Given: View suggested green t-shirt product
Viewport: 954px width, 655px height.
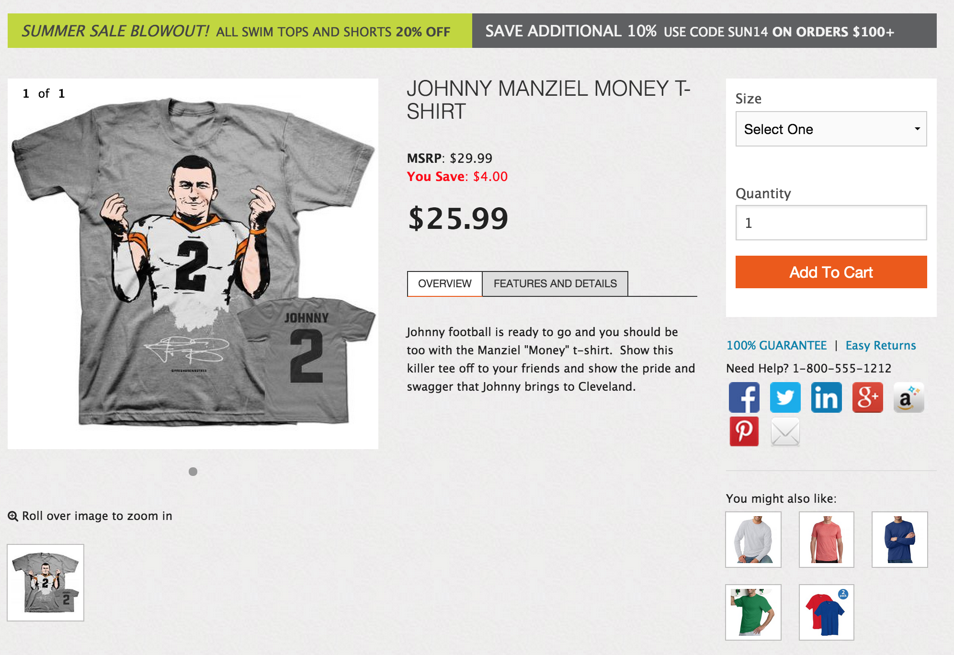Looking at the screenshot, I should click(x=753, y=612).
